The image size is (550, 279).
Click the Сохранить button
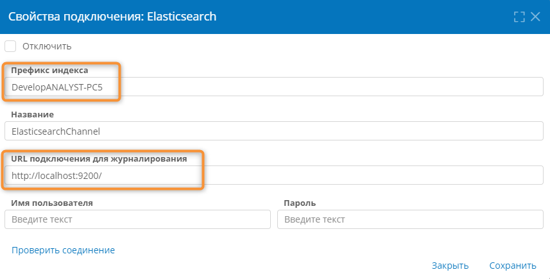513,266
